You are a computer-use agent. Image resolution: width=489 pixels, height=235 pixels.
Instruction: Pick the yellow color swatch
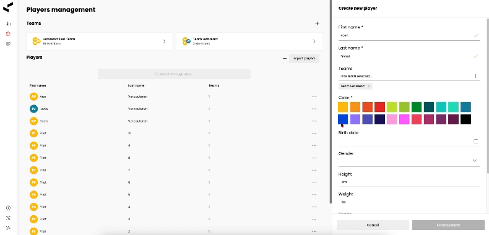343,107
